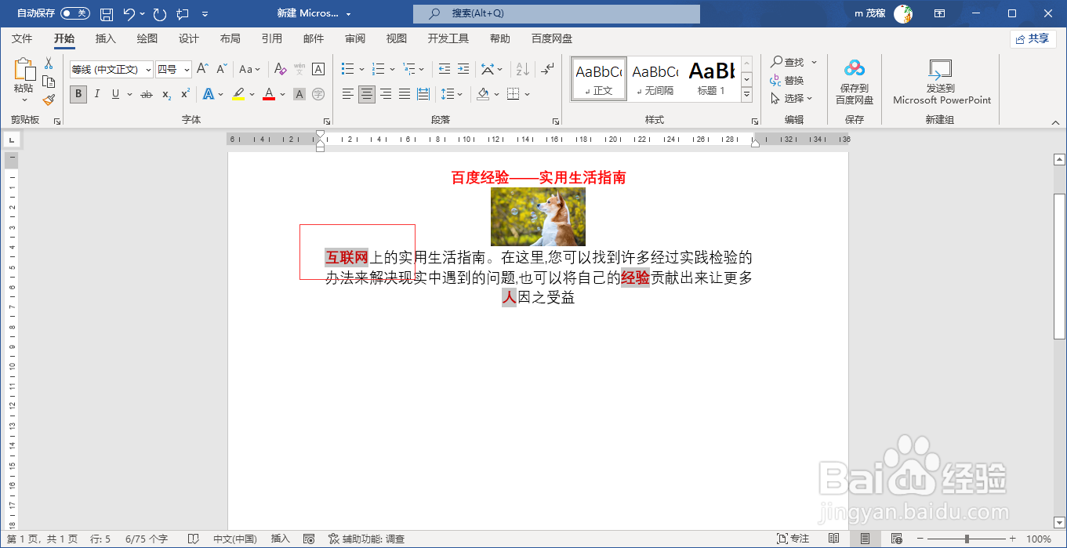Click the format painter icon
The image size is (1067, 548).
click(48, 98)
